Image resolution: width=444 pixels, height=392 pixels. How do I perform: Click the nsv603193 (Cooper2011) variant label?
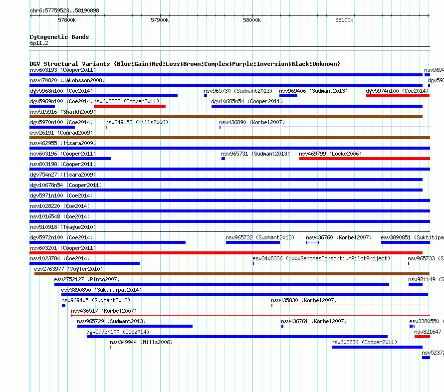pyautogui.click(x=63, y=70)
